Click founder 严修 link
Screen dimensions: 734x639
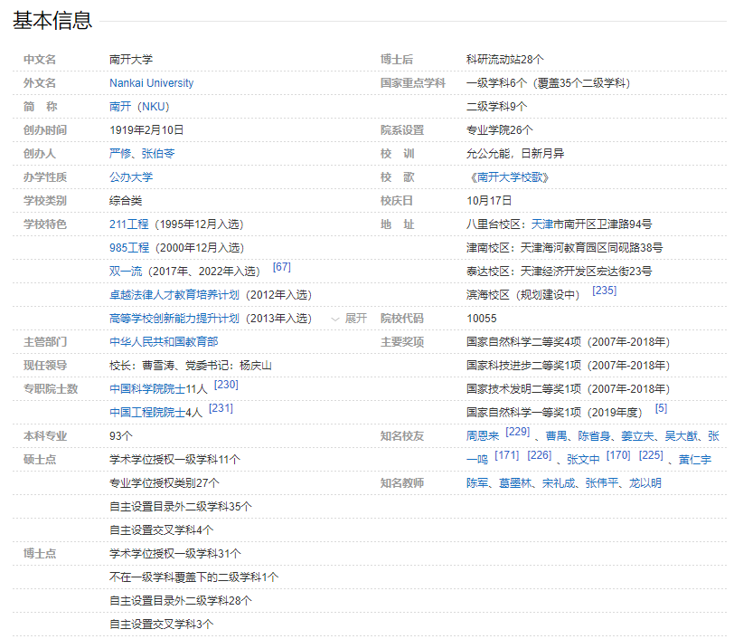pyautogui.click(x=120, y=154)
